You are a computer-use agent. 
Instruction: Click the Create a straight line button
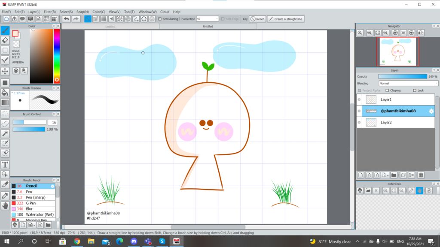coord(286,19)
